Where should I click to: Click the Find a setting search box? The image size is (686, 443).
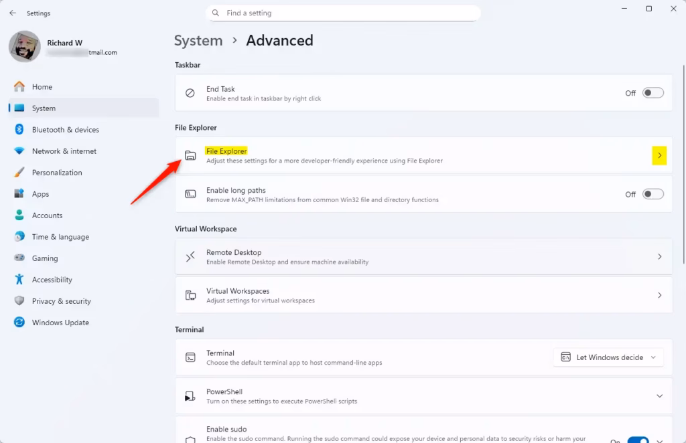tap(343, 13)
